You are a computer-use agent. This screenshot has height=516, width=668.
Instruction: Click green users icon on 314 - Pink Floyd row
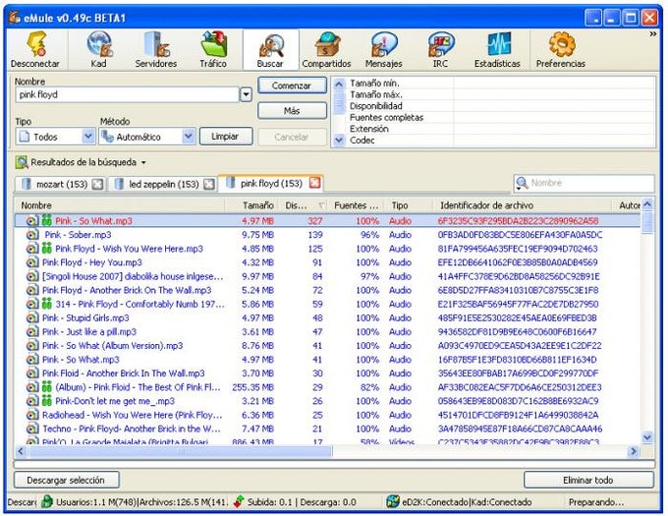(x=47, y=304)
